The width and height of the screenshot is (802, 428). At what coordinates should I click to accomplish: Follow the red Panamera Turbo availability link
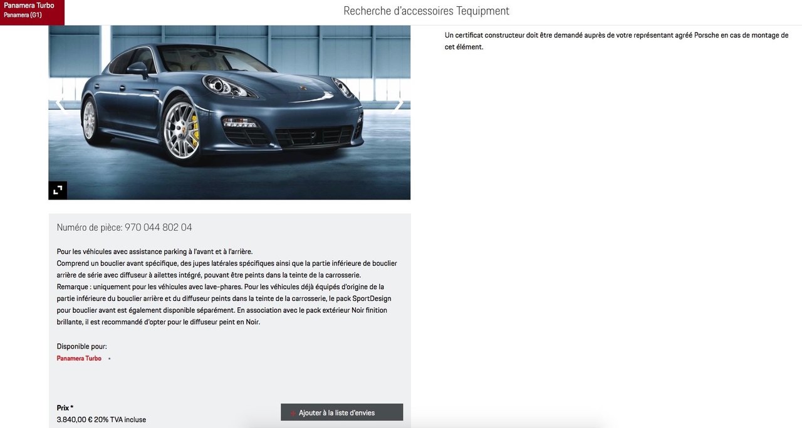tap(79, 359)
